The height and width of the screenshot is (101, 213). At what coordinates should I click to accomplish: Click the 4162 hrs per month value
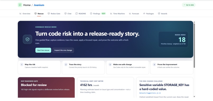coord(90,85)
